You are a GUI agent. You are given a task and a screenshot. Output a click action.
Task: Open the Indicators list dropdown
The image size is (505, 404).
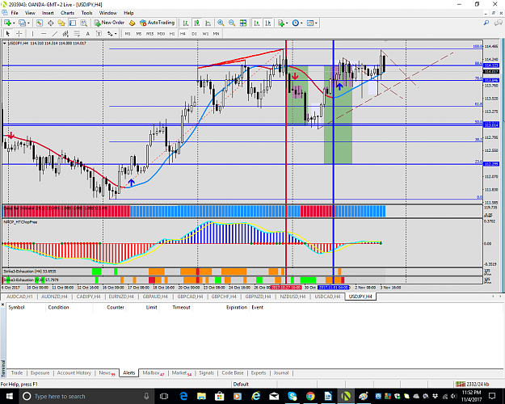tap(283, 23)
